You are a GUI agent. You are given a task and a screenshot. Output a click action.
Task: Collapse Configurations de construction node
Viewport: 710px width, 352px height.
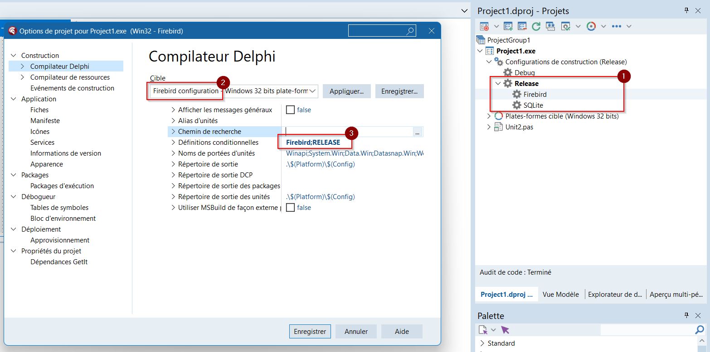489,62
